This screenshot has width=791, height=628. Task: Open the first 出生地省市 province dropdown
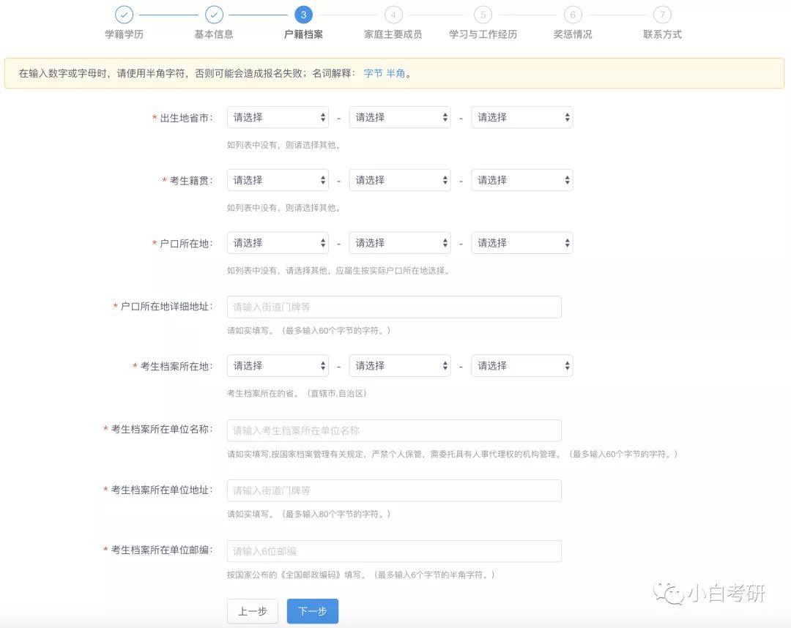(277, 117)
